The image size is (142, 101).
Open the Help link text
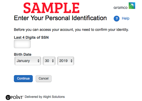[x=125, y=18]
